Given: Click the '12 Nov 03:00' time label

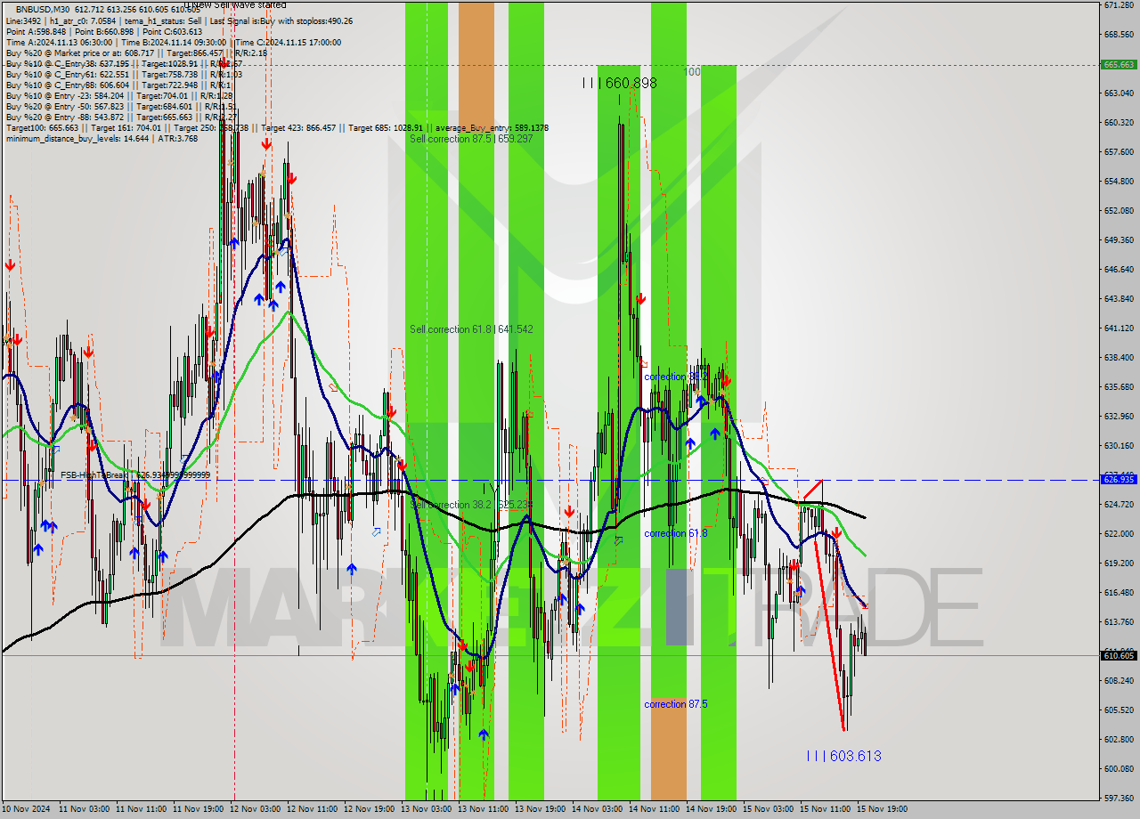Looking at the screenshot, I should point(255,809).
